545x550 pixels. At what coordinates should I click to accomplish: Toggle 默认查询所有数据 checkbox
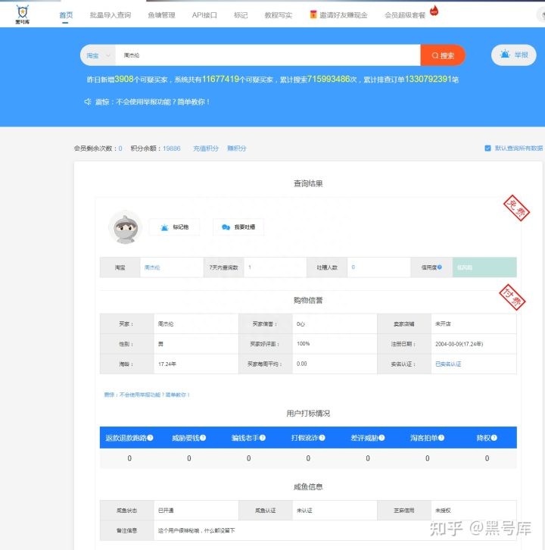[x=487, y=148]
